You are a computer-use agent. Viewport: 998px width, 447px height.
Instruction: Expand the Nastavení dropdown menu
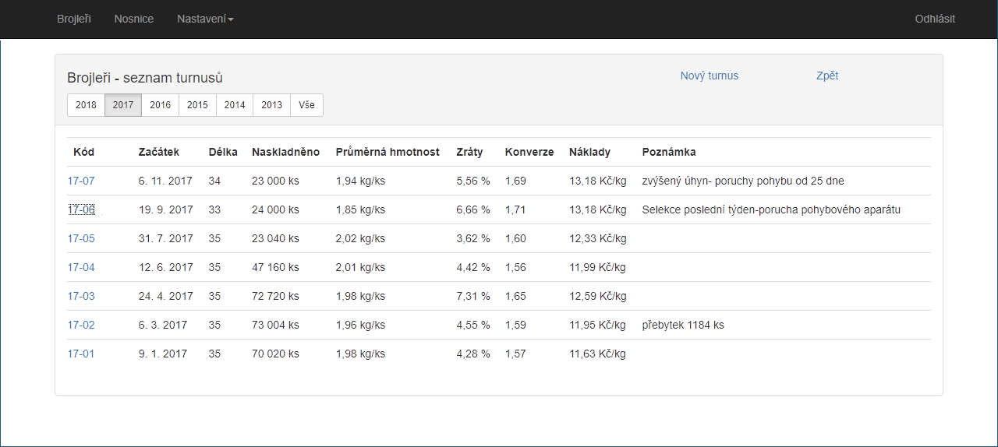[205, 19]
